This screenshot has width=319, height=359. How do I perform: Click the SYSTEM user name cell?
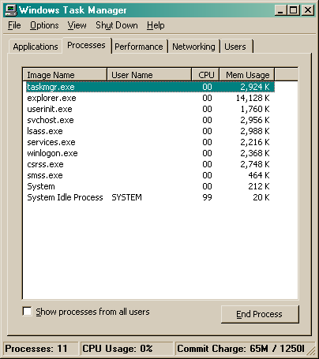126,197
